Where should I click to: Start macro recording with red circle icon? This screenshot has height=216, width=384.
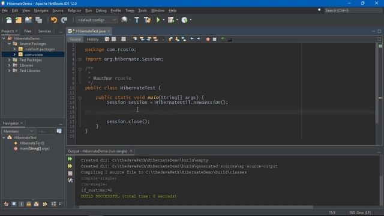[x=208, y=39]
